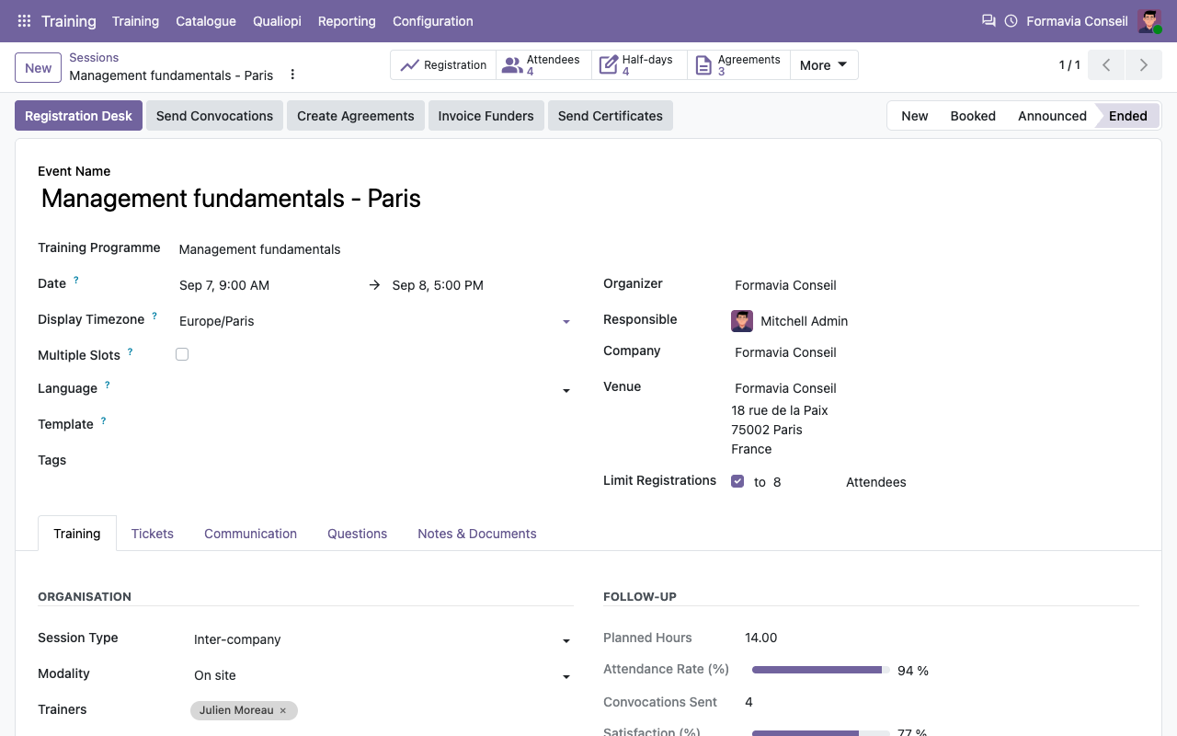The width and height of the screenshot is (1177, 736).
Task: Open the apps grid menu icon
Action: (x=24, y=21)
